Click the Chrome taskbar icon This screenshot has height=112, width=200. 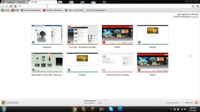coord(75,109)
